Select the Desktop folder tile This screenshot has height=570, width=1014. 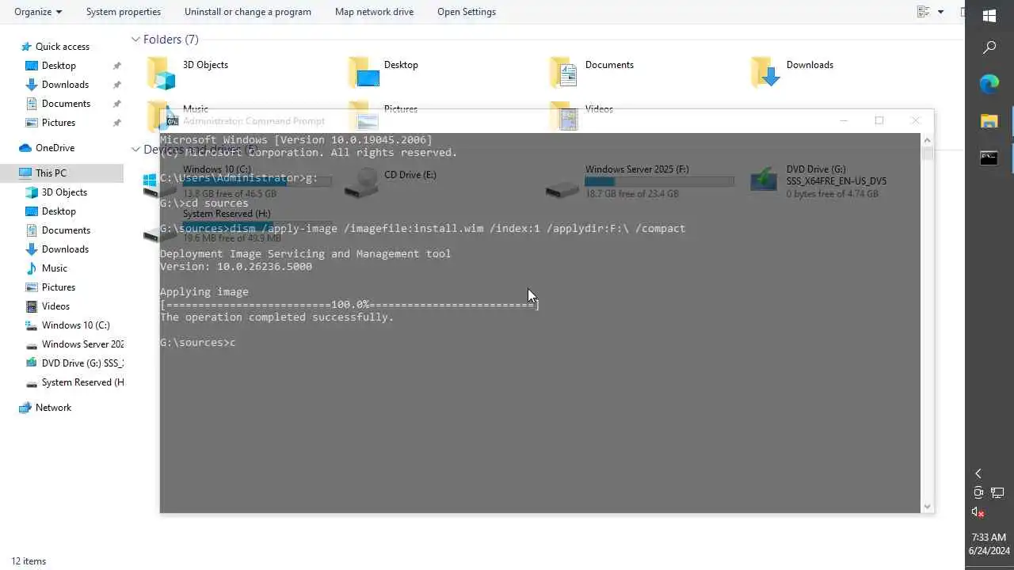click(x=383, y=72)
